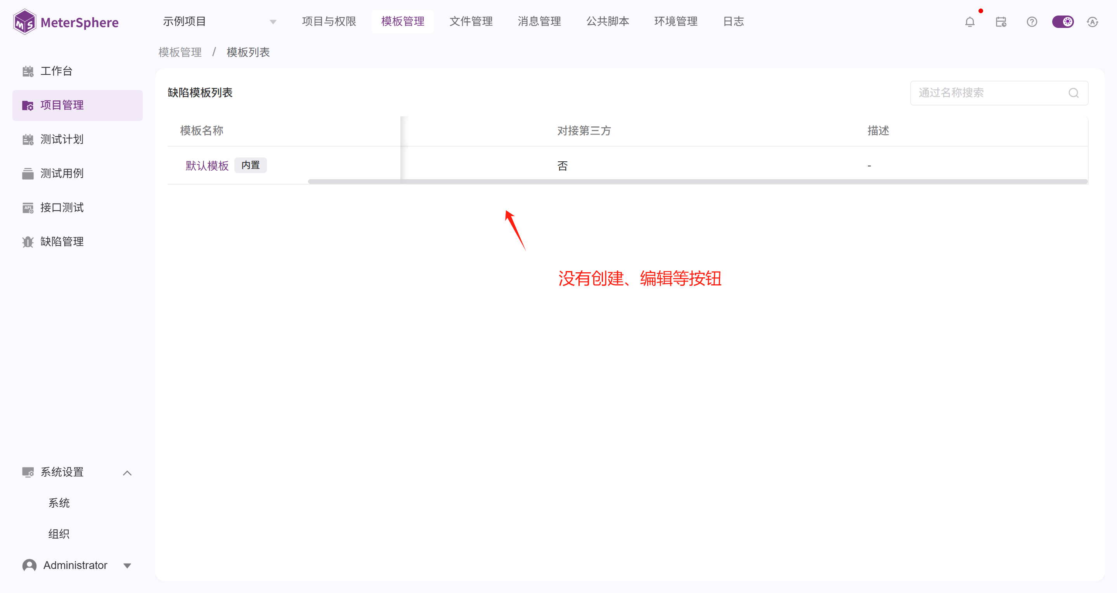Click the 模板管理 breadcrumb link
The image size is (1117, 593).
(180, 52)
